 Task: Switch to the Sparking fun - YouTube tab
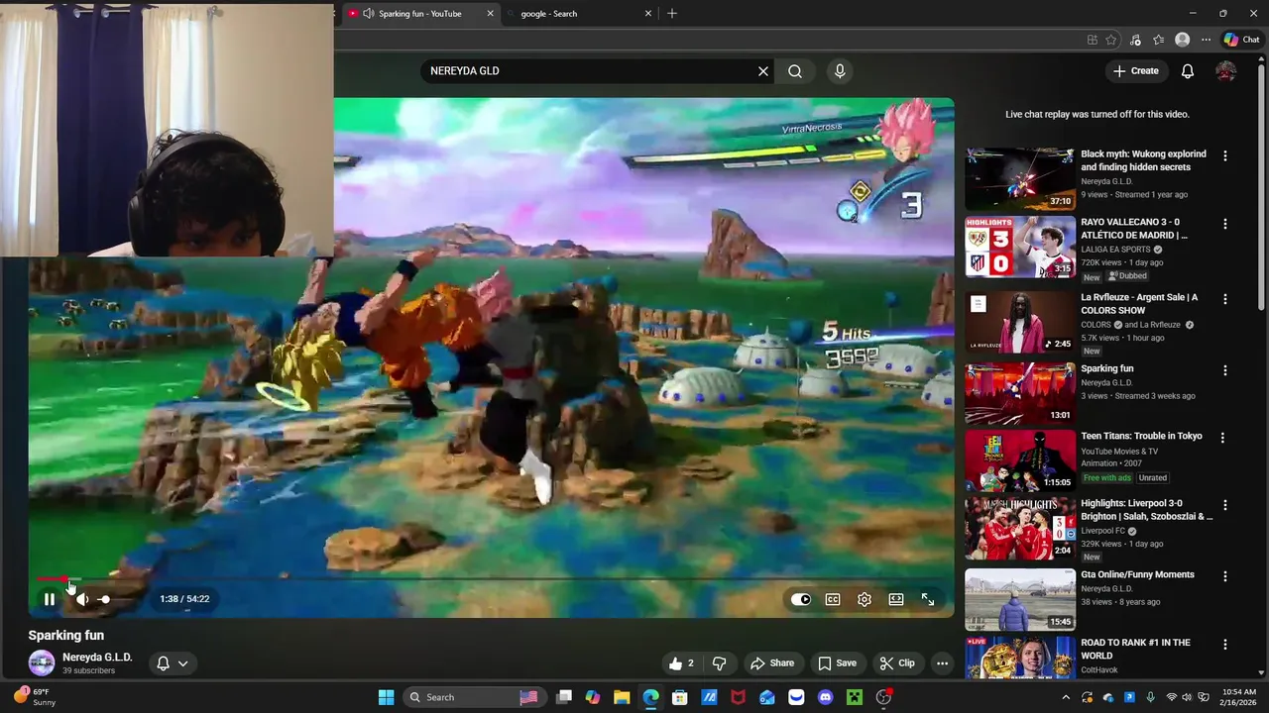(420, 14)
